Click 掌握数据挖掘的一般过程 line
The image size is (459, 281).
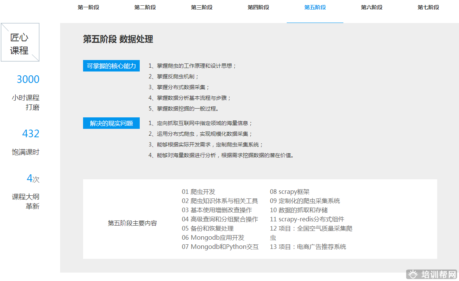183,109
